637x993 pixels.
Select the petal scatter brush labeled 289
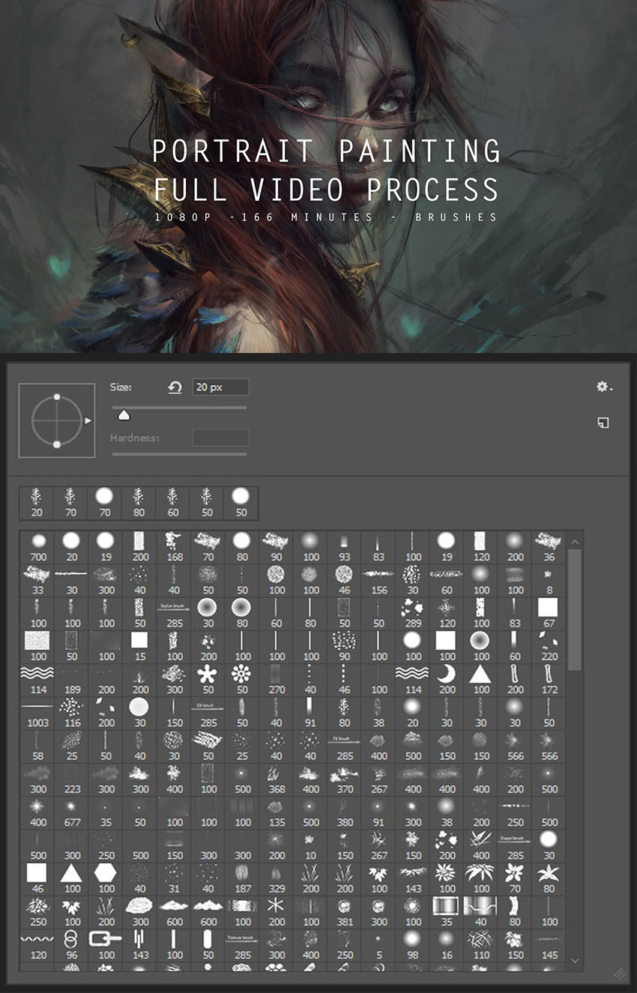tap(413, 614)
